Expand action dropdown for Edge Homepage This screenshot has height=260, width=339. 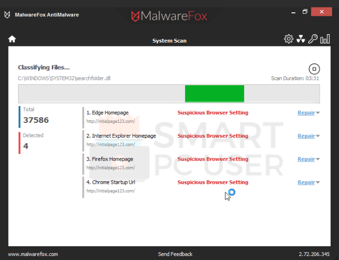(318, 113)
